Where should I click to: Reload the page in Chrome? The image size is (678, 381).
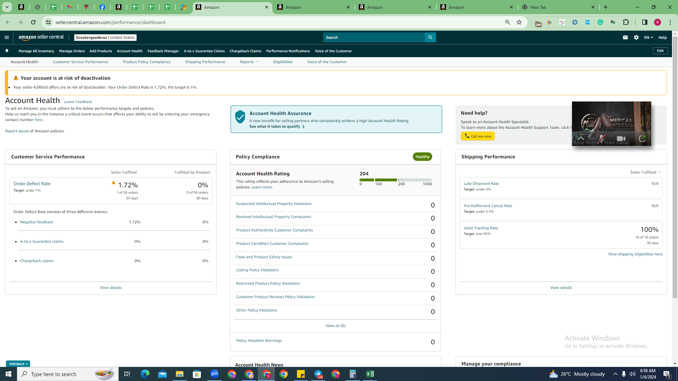(33, 22)
